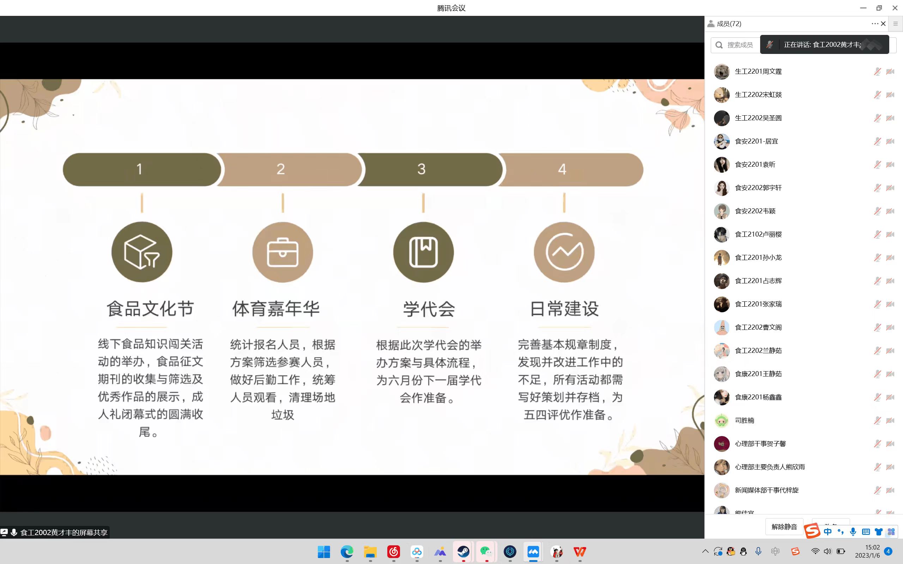The width and height of the screenshot is (903, 564).
Task: Click the 搜索成员 search field
Action: pos(739,45)
